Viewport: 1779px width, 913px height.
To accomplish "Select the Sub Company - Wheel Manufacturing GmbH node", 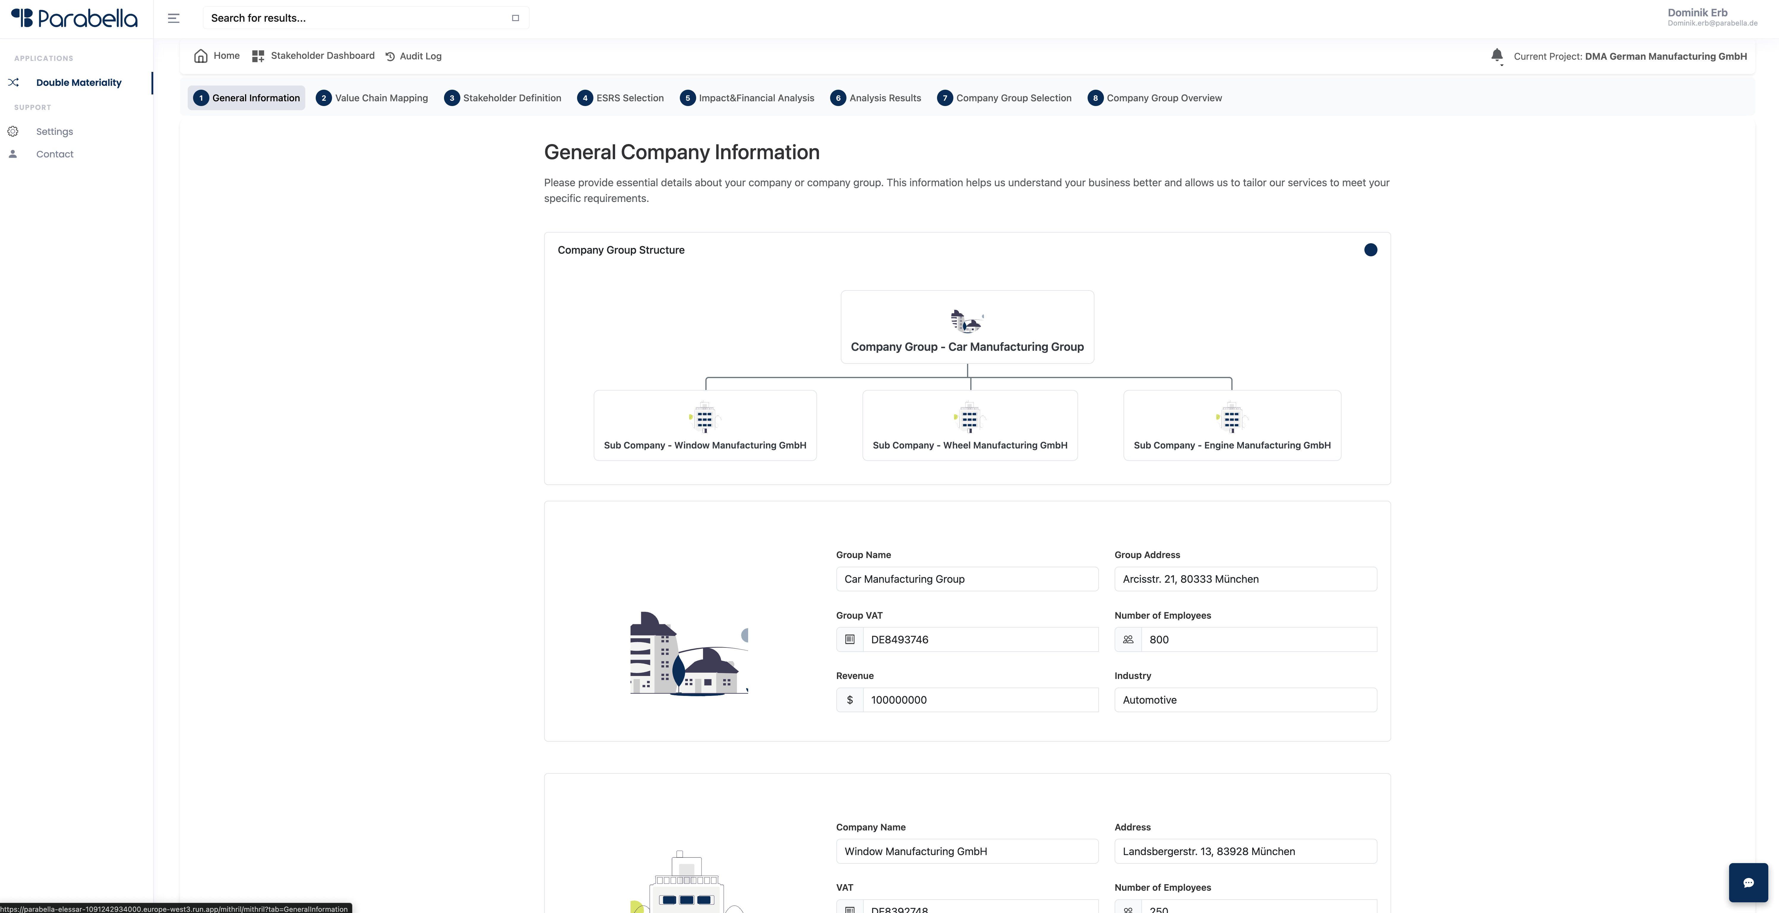I will (x=970, y=425).
